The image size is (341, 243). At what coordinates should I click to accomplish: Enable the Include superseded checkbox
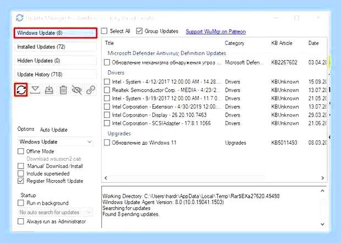click(x=21, y=173)
